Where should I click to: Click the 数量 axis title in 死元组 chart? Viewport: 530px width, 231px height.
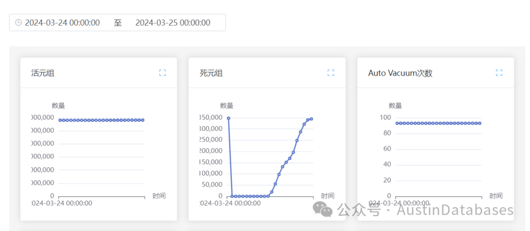click(226, 106)
